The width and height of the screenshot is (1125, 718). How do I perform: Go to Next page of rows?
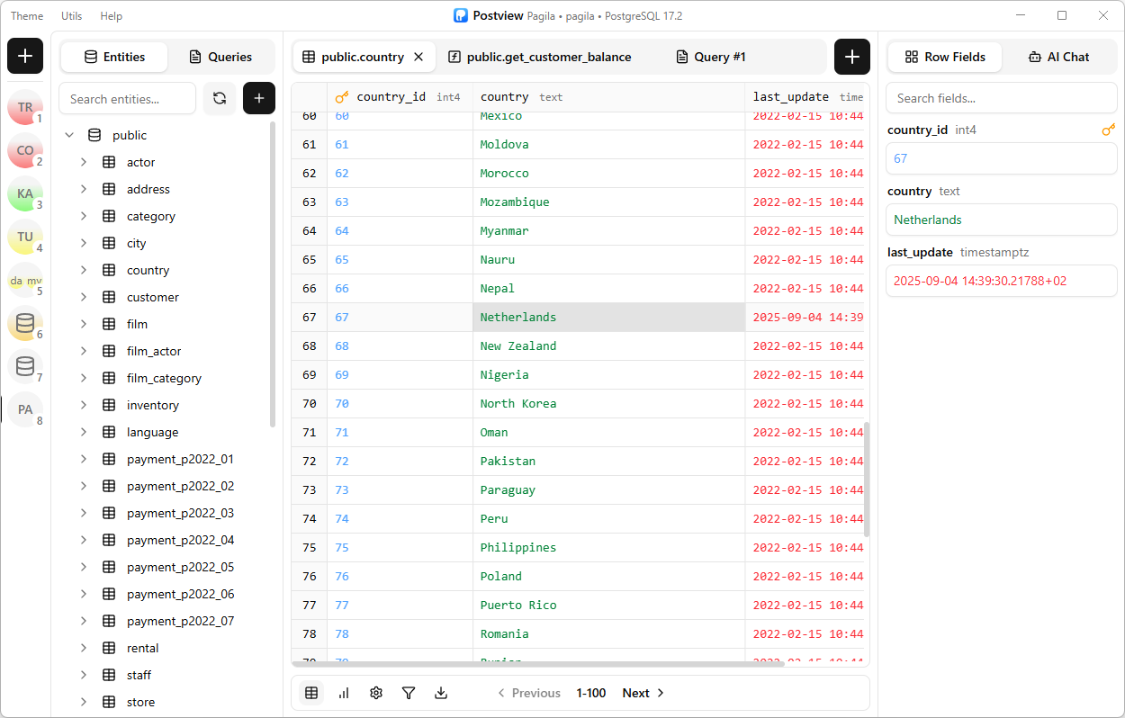[643, 693]
